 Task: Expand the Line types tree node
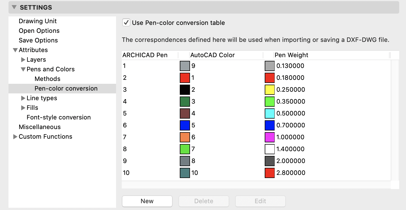(23, 98)
